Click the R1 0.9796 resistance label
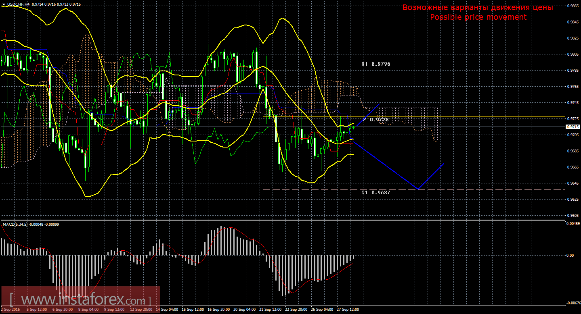This screenshot has height=314, width=581. click(375, 64)
